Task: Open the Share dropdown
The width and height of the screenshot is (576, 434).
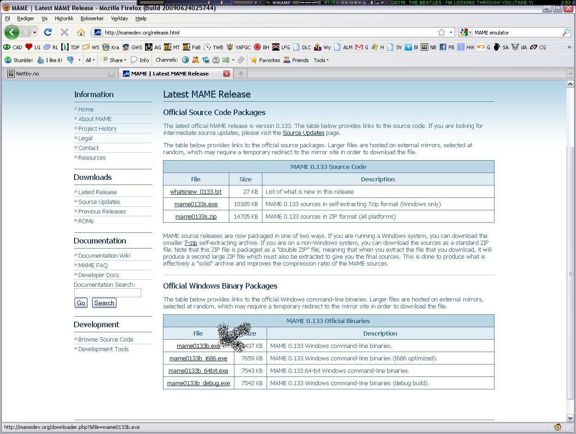Action: (113, 60)
